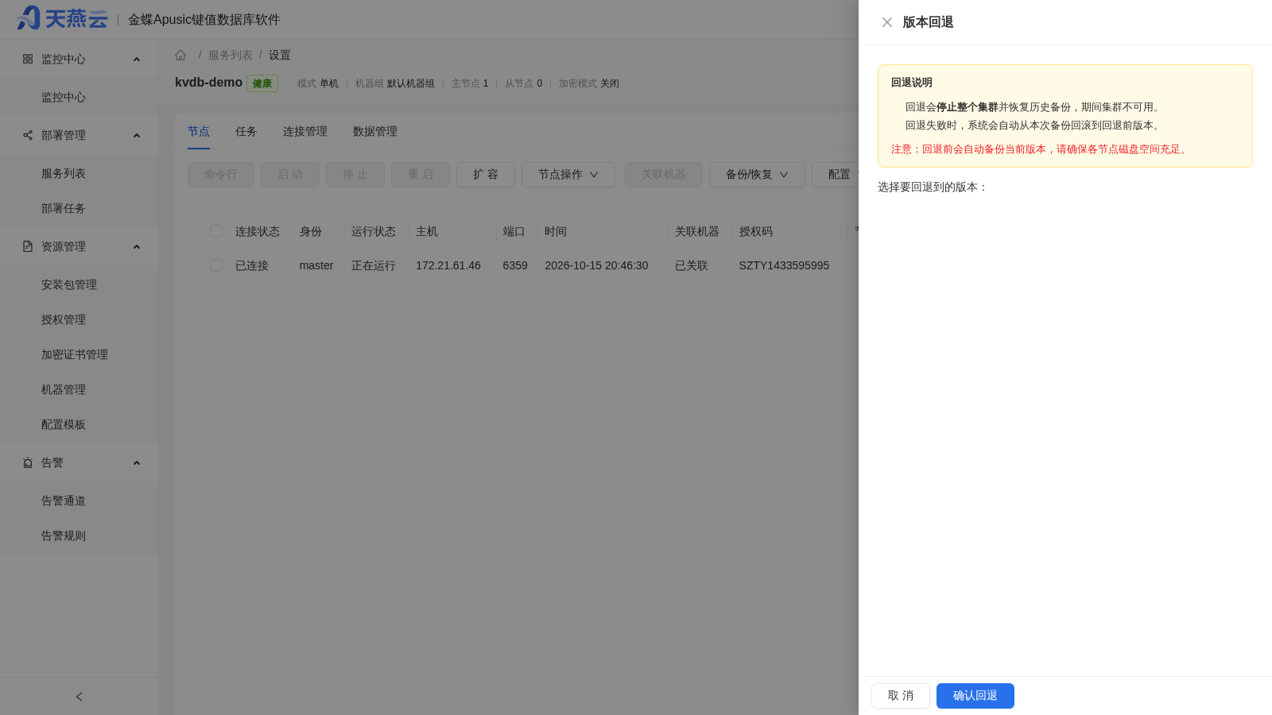Tick the checkbox for node 172.21.61.46

pos(216,265)
